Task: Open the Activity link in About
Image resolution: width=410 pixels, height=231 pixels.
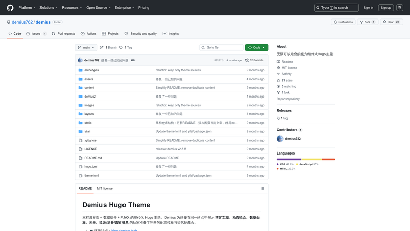Action: point(286,74)
